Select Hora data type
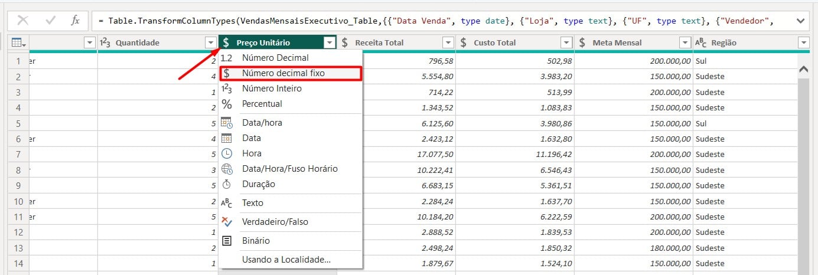 [290, 153]
